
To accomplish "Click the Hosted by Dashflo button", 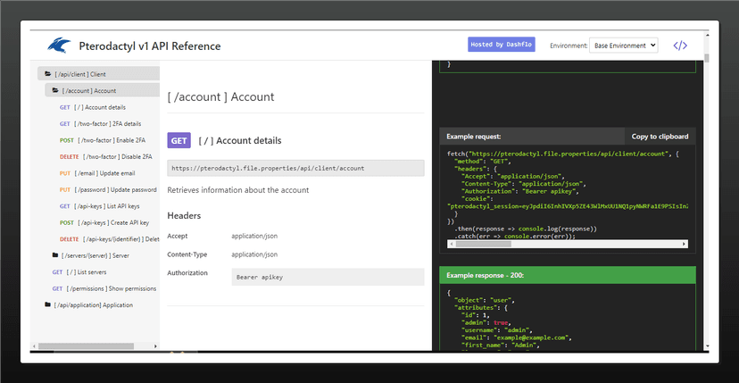I will tap(501, 45).
